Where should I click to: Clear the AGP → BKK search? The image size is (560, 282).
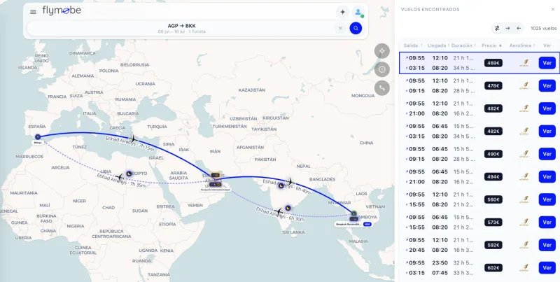pyautogui.click(x=340, y=28)
